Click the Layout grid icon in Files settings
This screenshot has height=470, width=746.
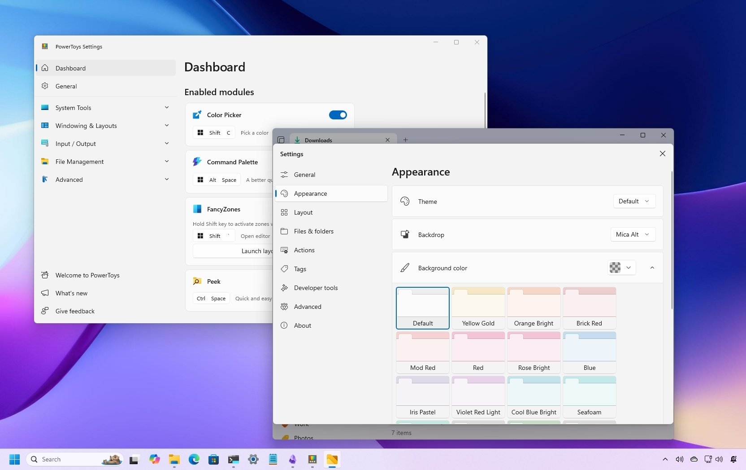point(285,212)
